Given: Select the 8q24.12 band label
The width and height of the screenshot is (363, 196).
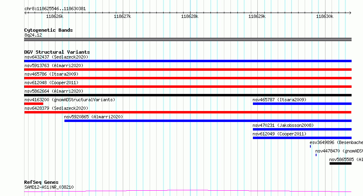Looking at the screenshot, I should click(x=33, y=35).
